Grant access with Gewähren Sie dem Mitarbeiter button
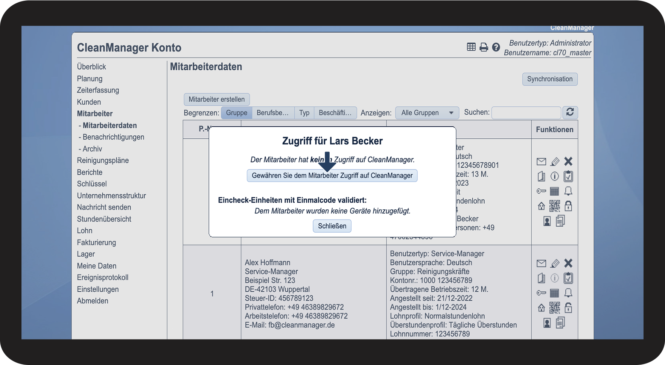This screenshot has width=665, height=365. (x=332, y=176)
